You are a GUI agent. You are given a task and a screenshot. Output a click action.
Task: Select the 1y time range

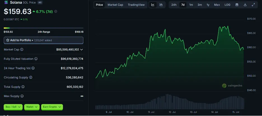coord(208,5)
